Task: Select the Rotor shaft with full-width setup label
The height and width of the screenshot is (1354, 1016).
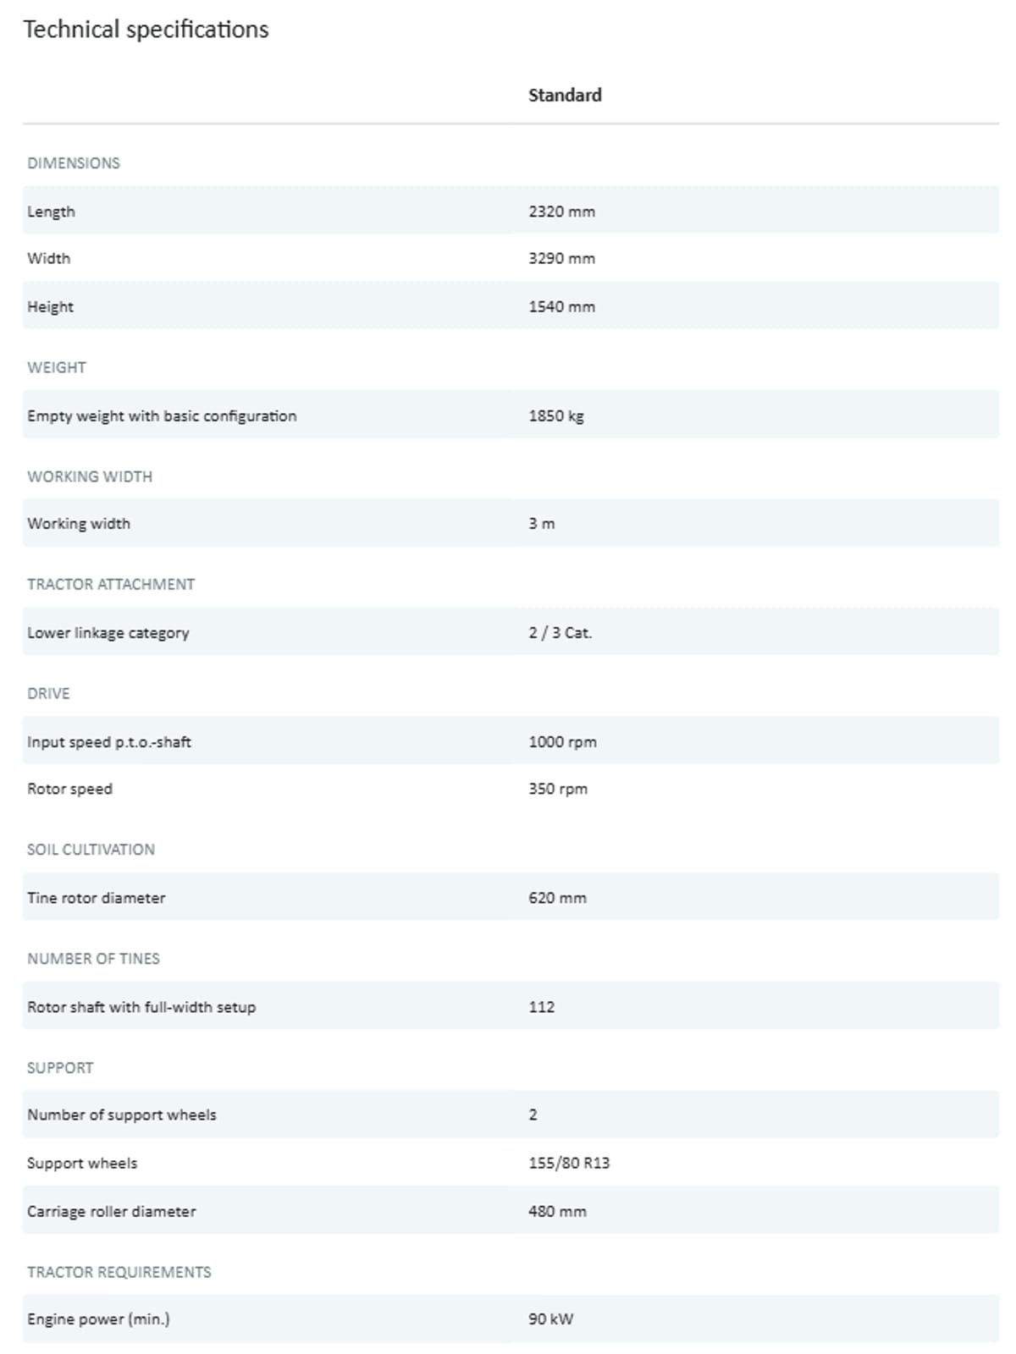Action: point(141,1007)
